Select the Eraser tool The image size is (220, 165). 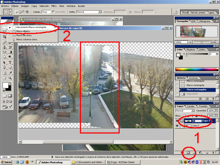click(5, 52)
